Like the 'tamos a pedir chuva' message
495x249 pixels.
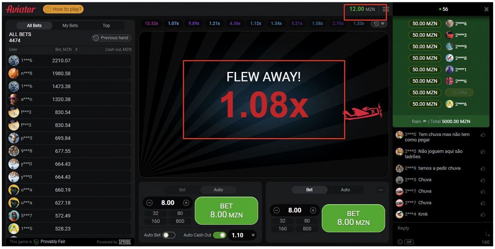coord(483,169)
